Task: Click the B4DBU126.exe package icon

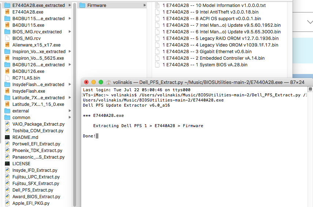Action: (7, 71)
